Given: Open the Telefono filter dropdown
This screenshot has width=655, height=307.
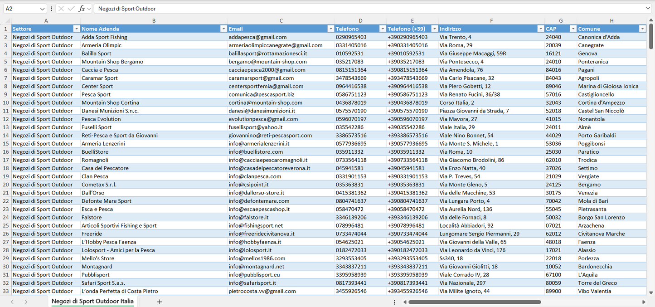Looking at the screenshot, I should tap(382, 29).
